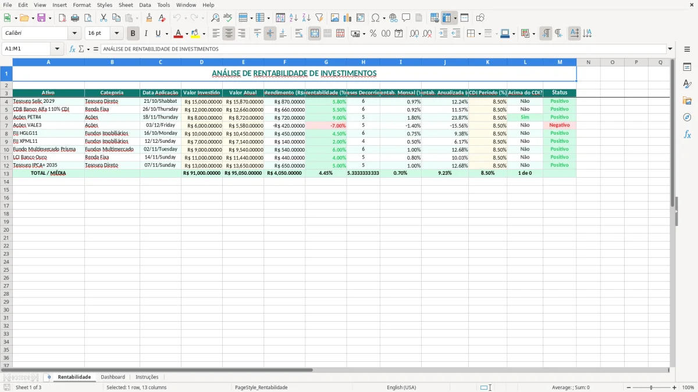Switch to the Dashboard sheet tab
698x392 pixels.
click(x=113, y=377)
